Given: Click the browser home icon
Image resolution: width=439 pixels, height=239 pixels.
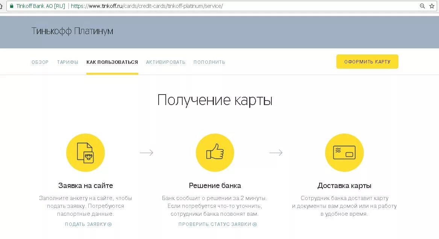Looking at the screenshot, I should 1,6.
